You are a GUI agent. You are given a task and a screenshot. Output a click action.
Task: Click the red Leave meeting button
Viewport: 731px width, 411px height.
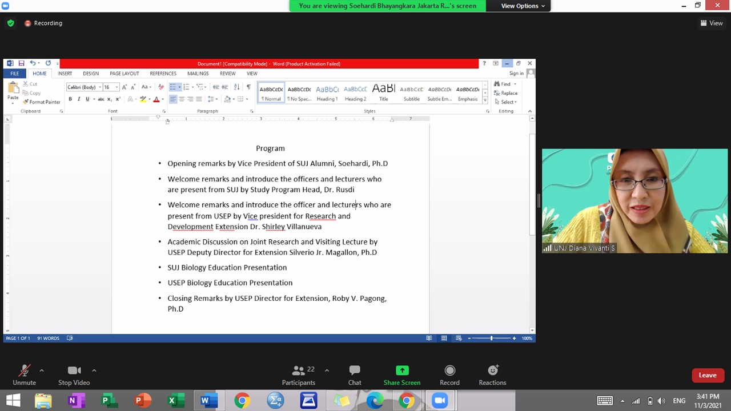[x=708, y=375]
